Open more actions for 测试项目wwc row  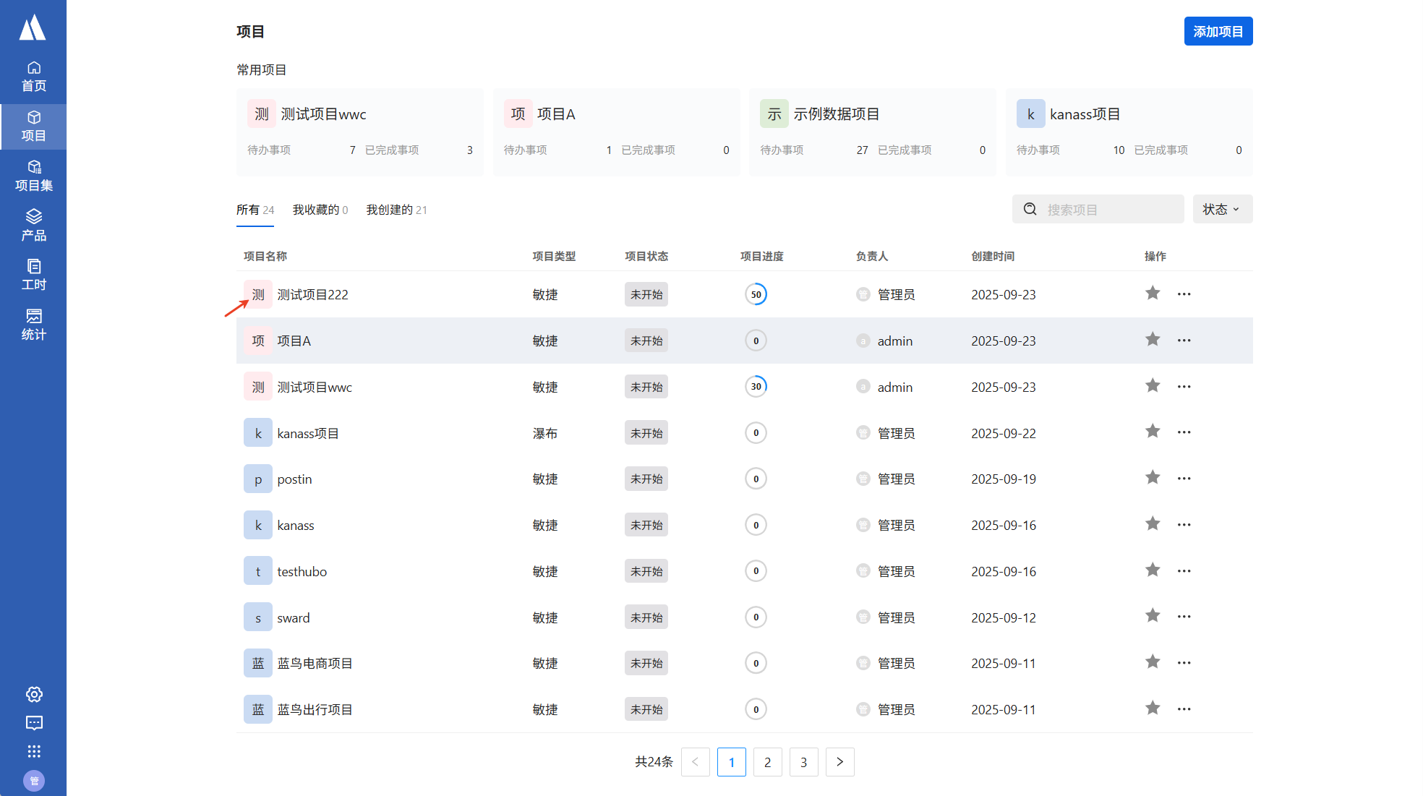1184,387
